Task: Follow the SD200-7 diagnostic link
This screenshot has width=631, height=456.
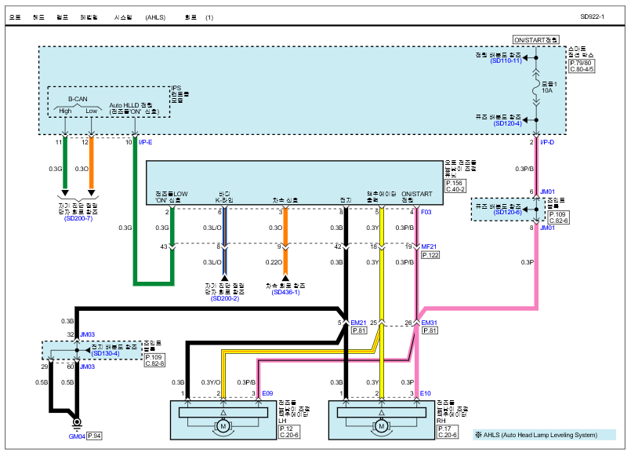Action: click(78, 218)
